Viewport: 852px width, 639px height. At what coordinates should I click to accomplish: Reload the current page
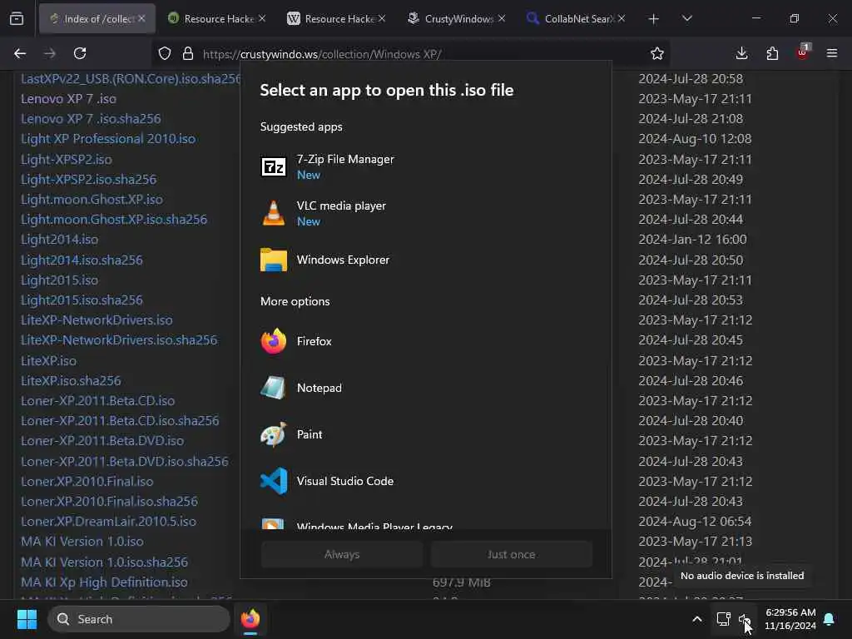[80, 53]
